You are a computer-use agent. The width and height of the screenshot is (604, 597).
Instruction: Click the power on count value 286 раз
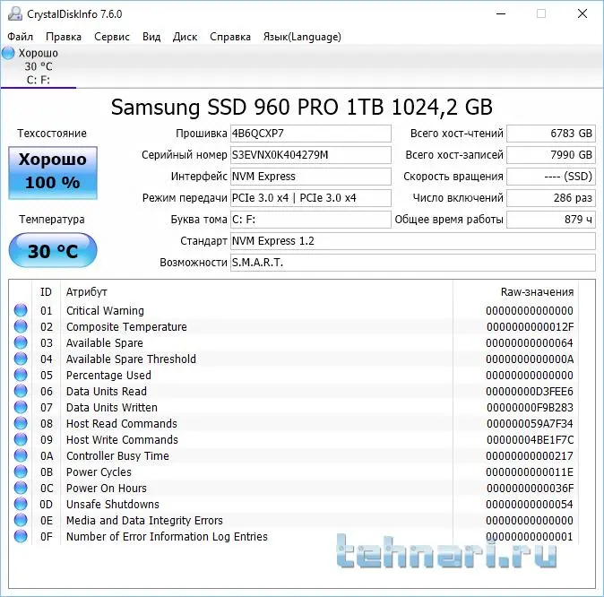pos(551,198)
